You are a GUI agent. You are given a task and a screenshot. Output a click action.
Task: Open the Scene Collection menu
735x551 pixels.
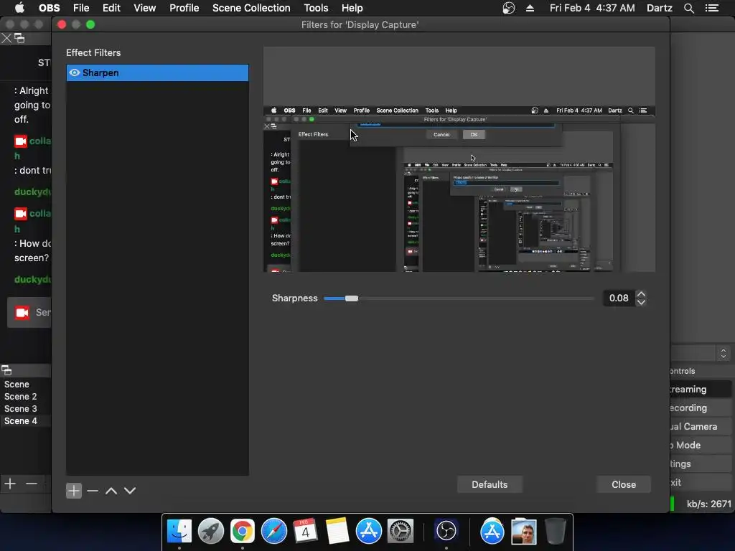point(251,8)
